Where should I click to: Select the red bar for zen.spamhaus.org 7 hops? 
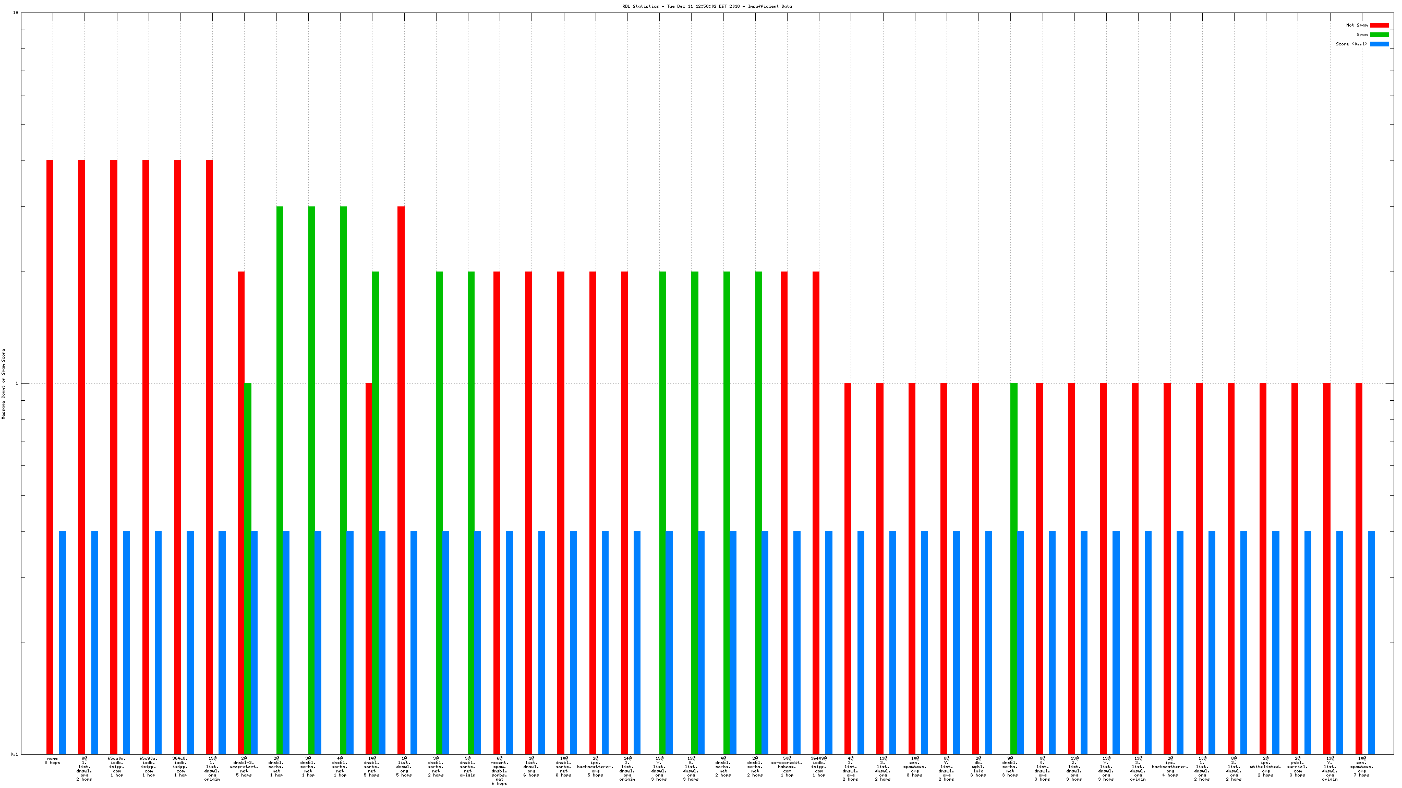point(1359,568)
